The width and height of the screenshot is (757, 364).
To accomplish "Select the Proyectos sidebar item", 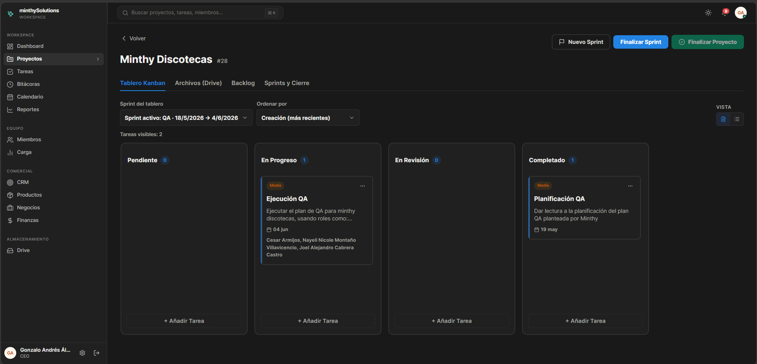I will tap(53, 59).
